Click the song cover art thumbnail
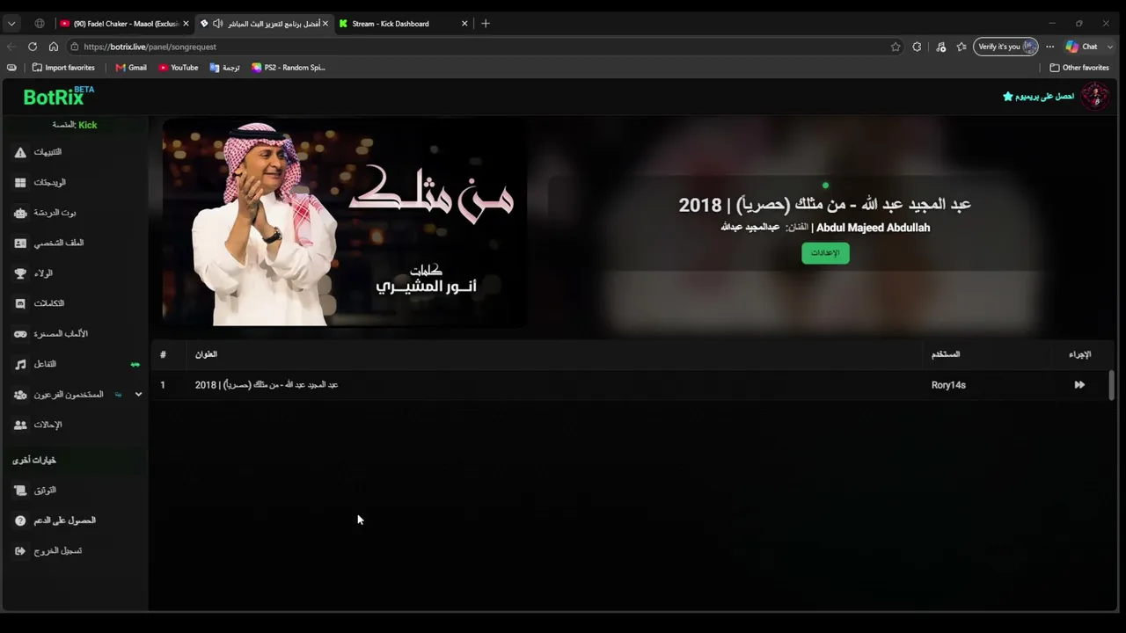1126x633 pixels. point(344,222)
